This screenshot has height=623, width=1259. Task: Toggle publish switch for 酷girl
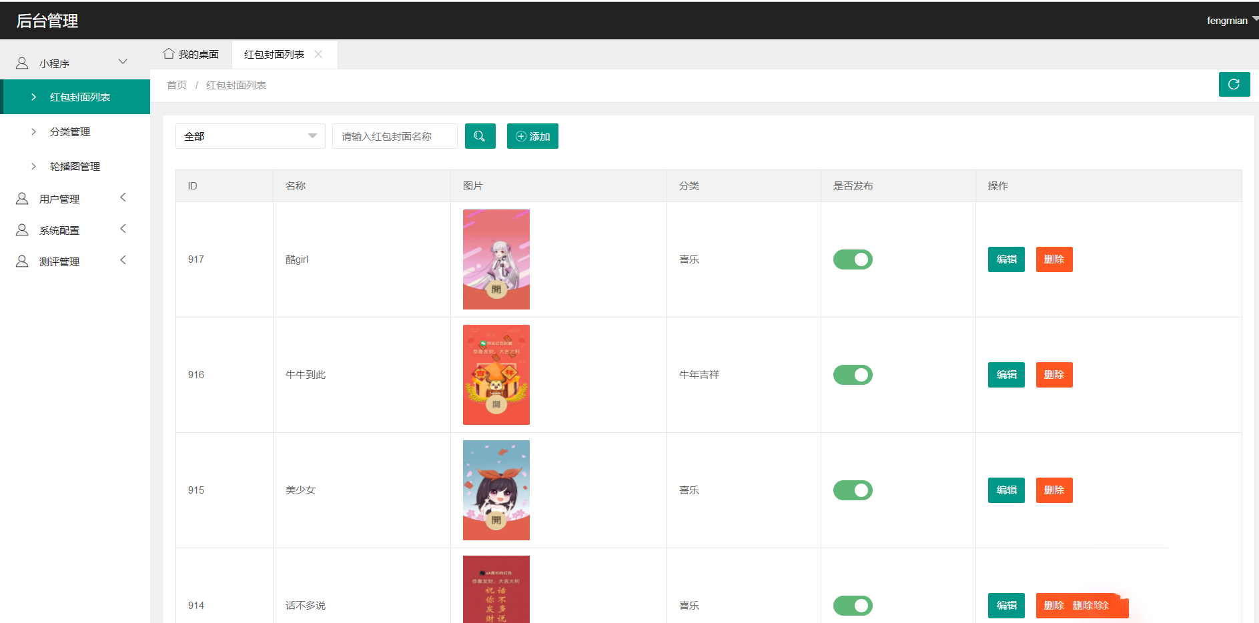853,259
